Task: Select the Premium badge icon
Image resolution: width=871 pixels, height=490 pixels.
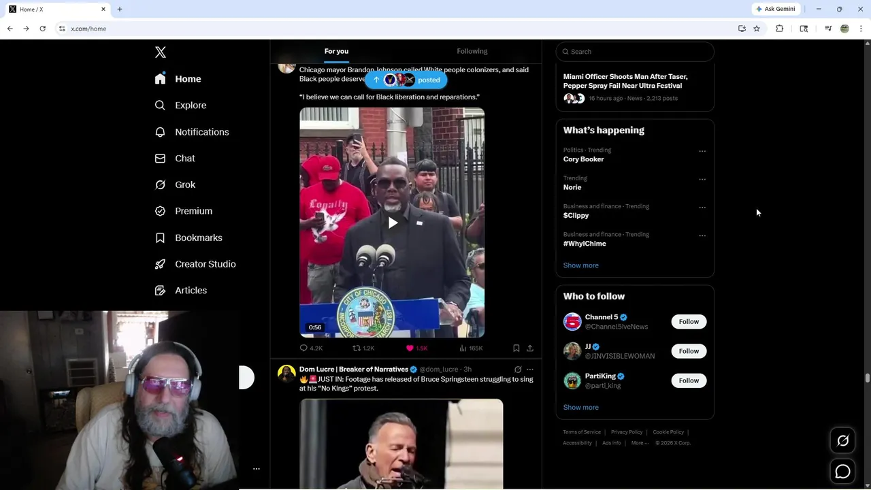Action: pos(160,211)
